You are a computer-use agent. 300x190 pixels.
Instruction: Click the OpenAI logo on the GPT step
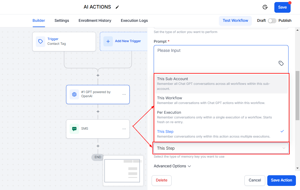click(x=74, y=94)
